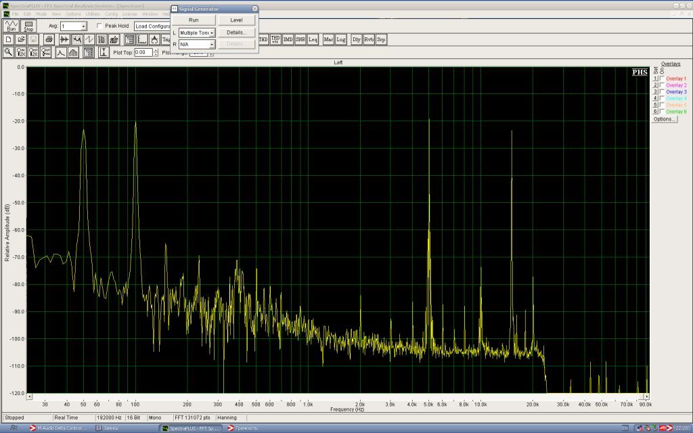Click the Log data logging button

coord(341,40)
